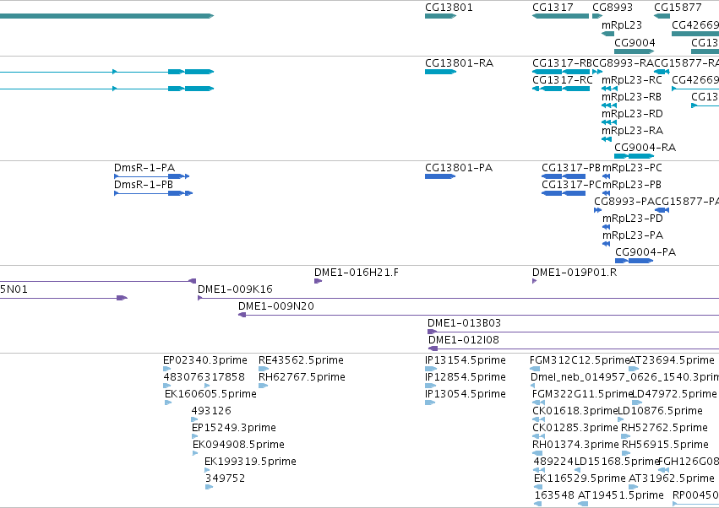
Task: Click the EK116529.5prime EST
Action: (x=538, y=488)
